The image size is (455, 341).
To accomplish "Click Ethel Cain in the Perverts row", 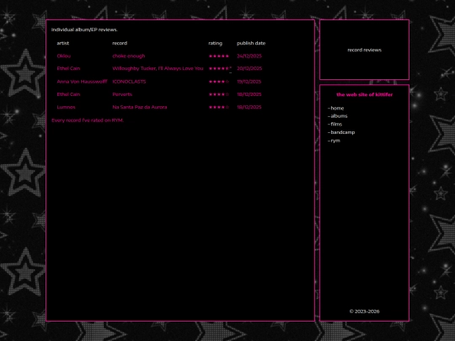I will click(x=68, y=94).
